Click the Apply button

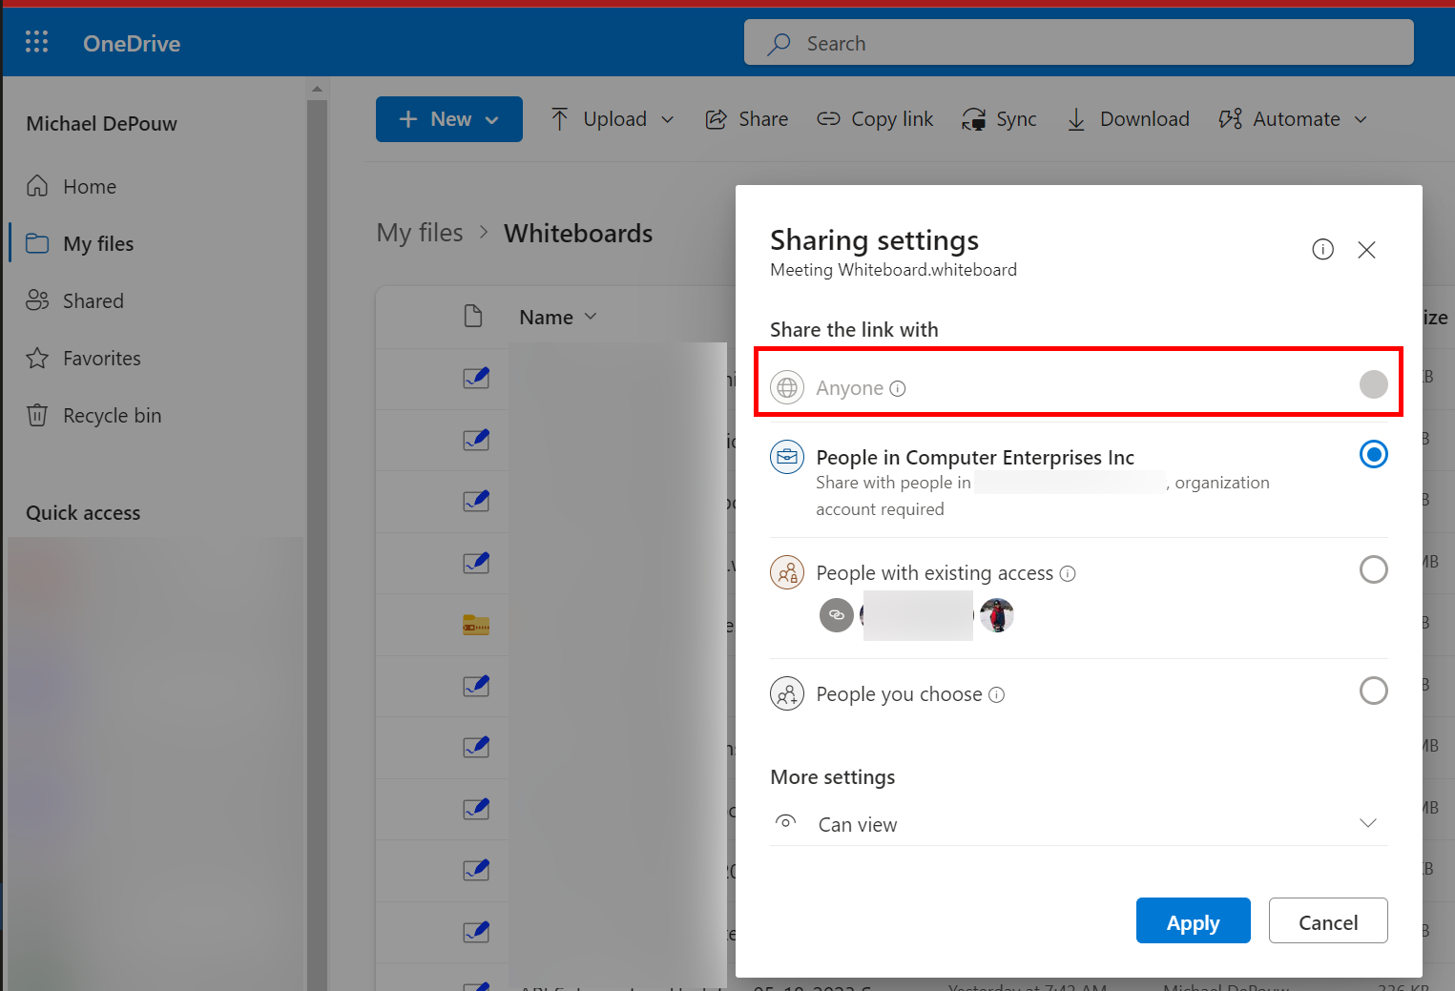click(x=1193, y=920)
